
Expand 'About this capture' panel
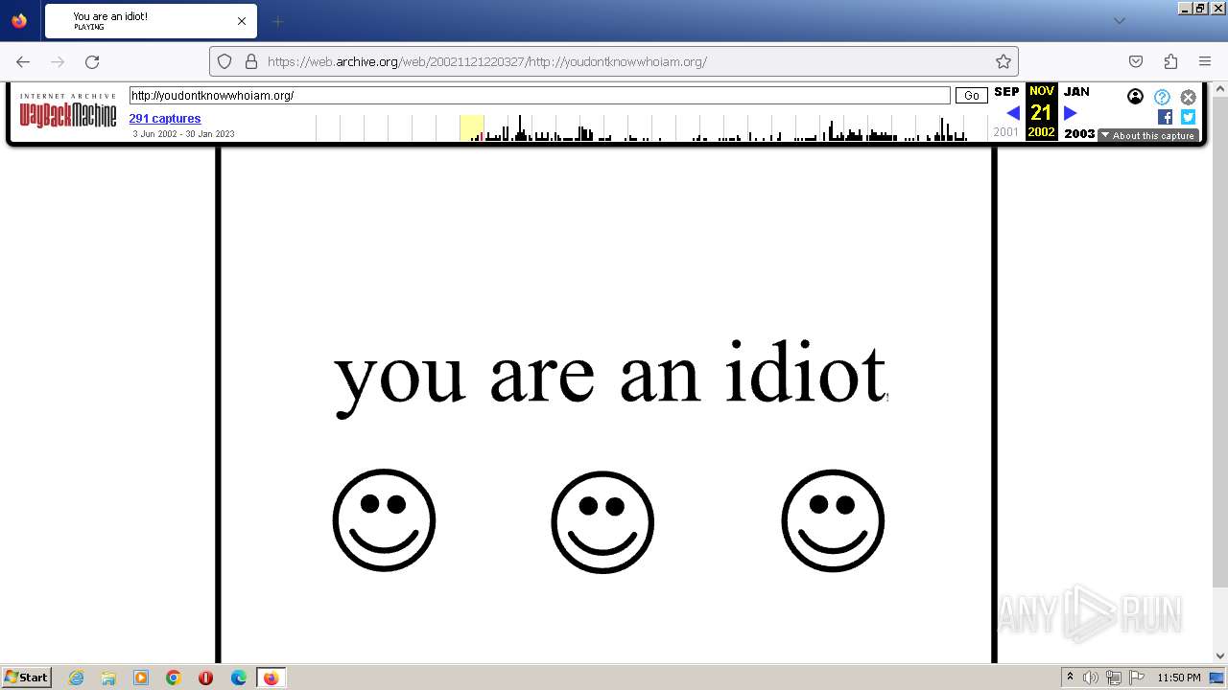(x=1148, y=135)
